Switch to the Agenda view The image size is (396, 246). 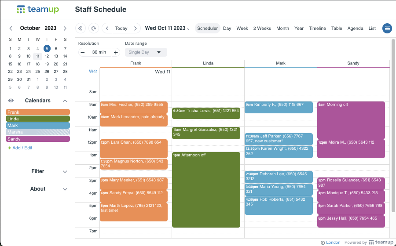[x=355, y=28]
